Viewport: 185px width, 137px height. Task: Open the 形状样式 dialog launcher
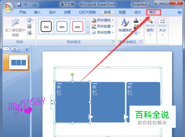pyautogui.click(x=113, y=41)
